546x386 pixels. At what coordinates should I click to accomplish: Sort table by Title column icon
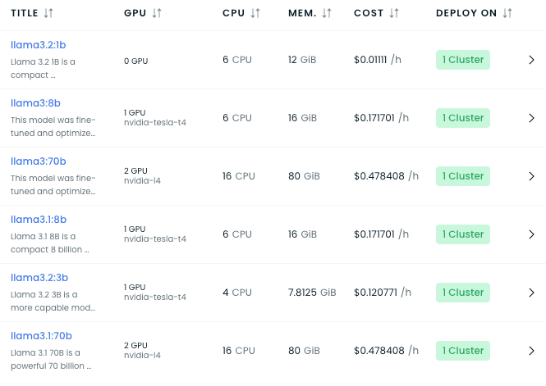(x=48, y=13)
